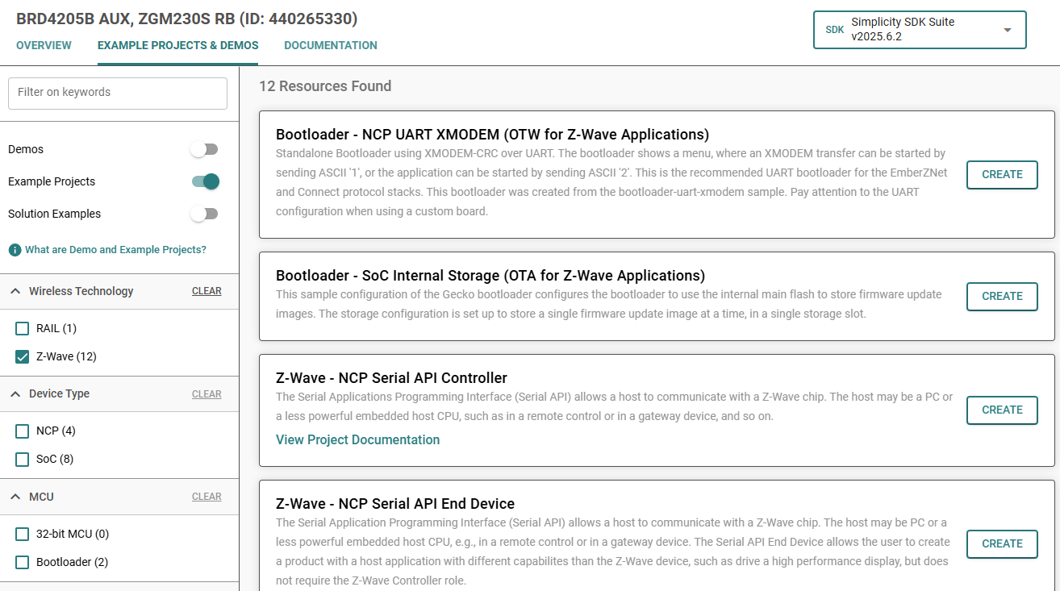The height and width of the screenshot is (591, 1060).
Task: Open the Documentation tab
Action: click(x=330, y=45)
